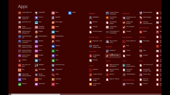Open the Kontakte app
The width and height of the screenshot is (170, 95).
pyautogui.click(x=39, y=56)
